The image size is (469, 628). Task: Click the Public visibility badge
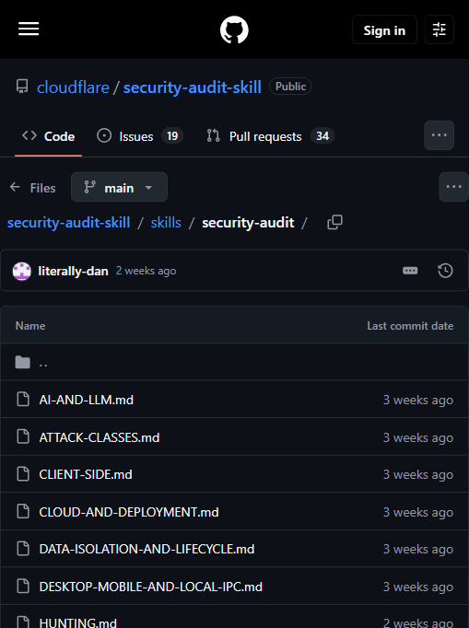click(x=290, y=87)
